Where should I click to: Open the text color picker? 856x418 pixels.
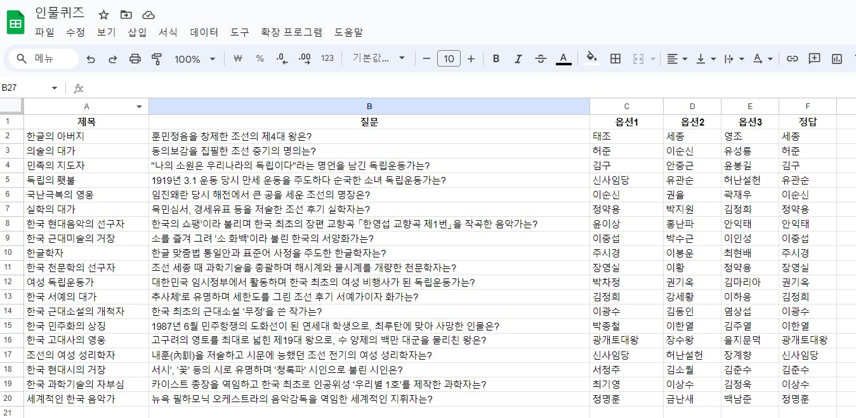pos(563,58)
